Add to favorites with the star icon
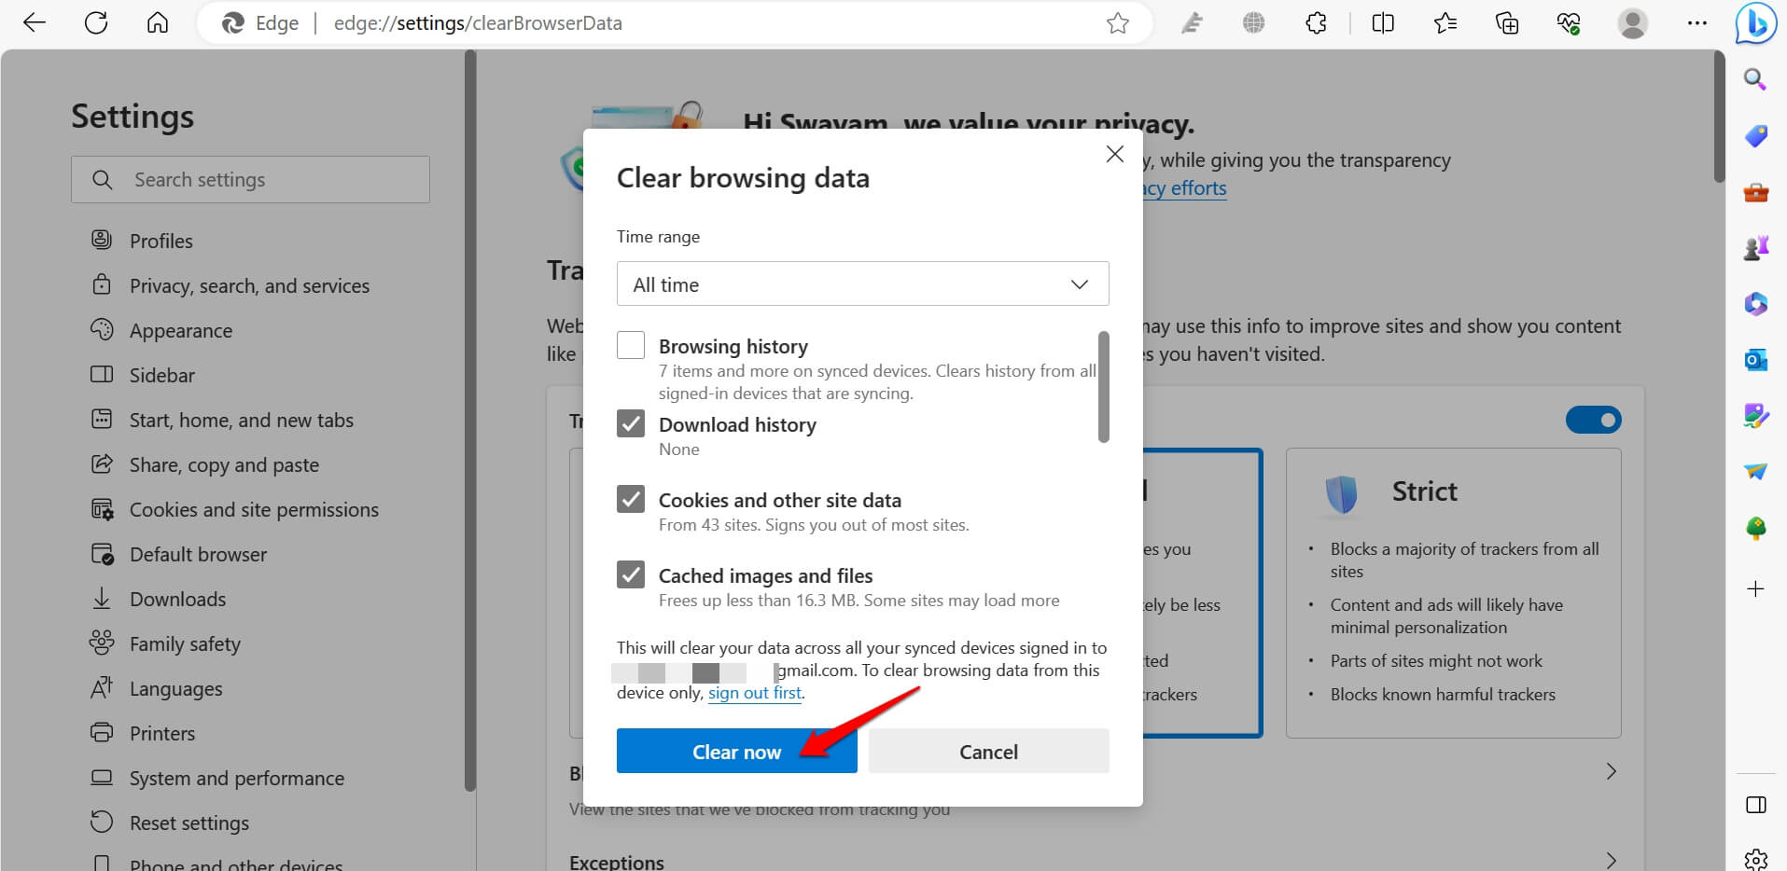Image resolution: width=1787 pixels, height=871 pixels. click(x=1117, y=22)
